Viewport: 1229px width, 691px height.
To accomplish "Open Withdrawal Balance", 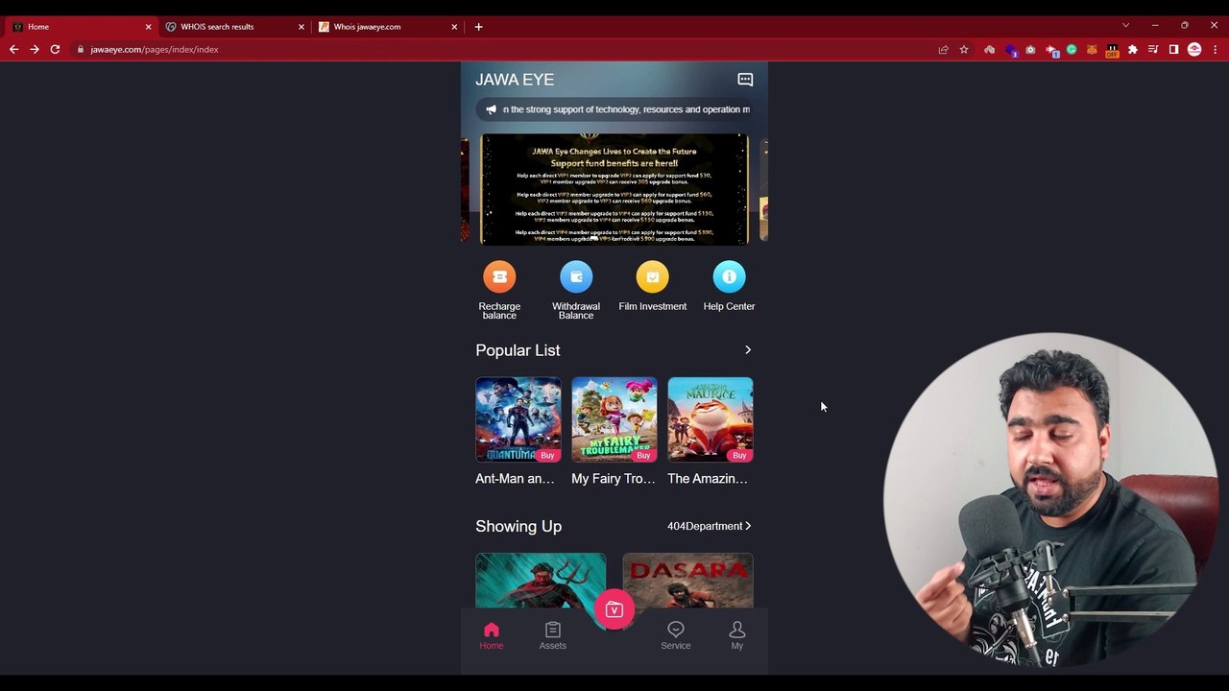I will pyautogui.click(x=576, y=290).
